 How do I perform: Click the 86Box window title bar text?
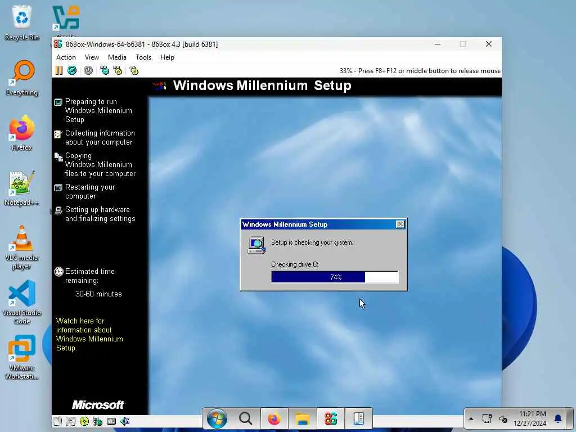(x=142, y=44)
